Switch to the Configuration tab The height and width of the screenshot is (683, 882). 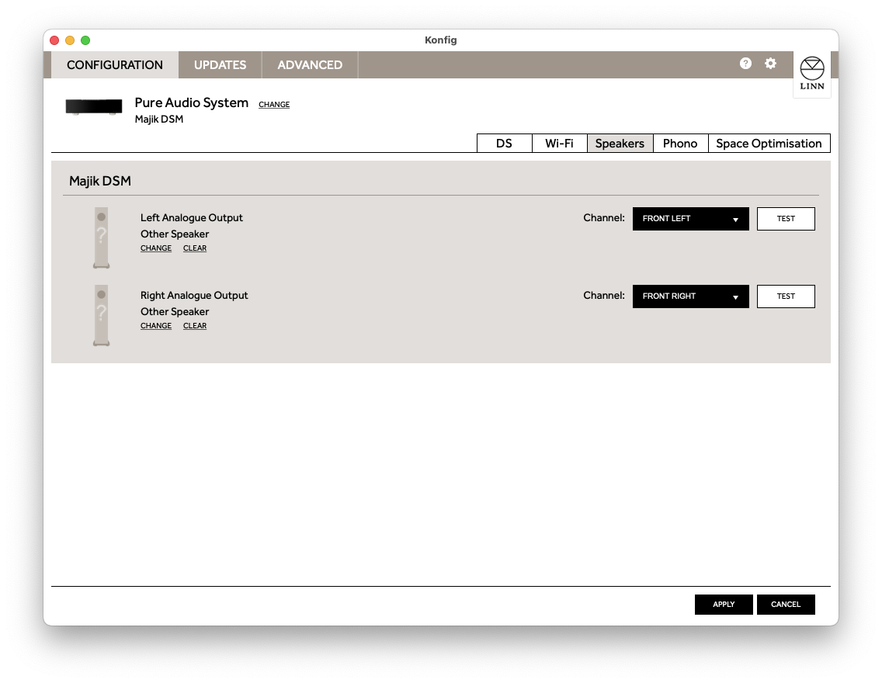point(115,65)
